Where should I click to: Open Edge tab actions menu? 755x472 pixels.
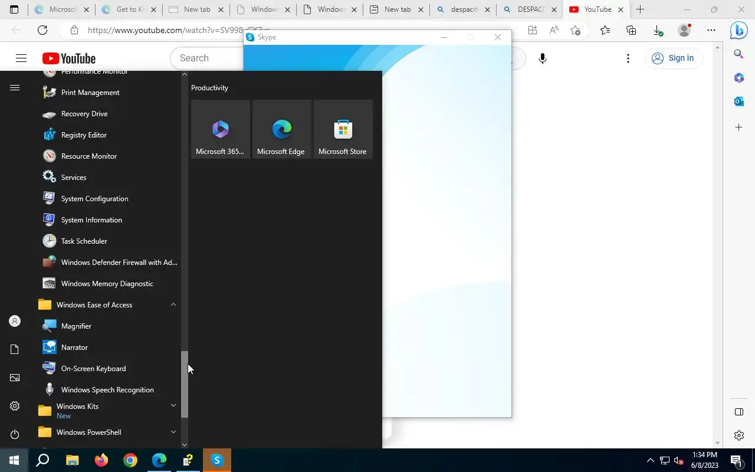click(x=14, y=9)
